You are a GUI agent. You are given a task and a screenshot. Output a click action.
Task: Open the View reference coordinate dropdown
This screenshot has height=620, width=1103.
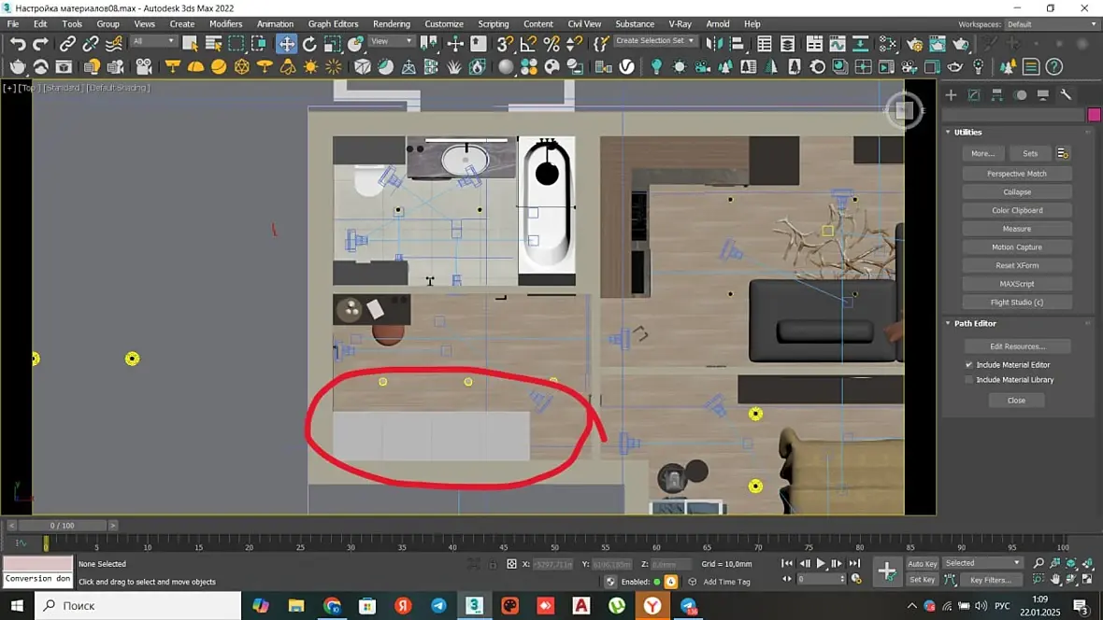tap(392, 41)
